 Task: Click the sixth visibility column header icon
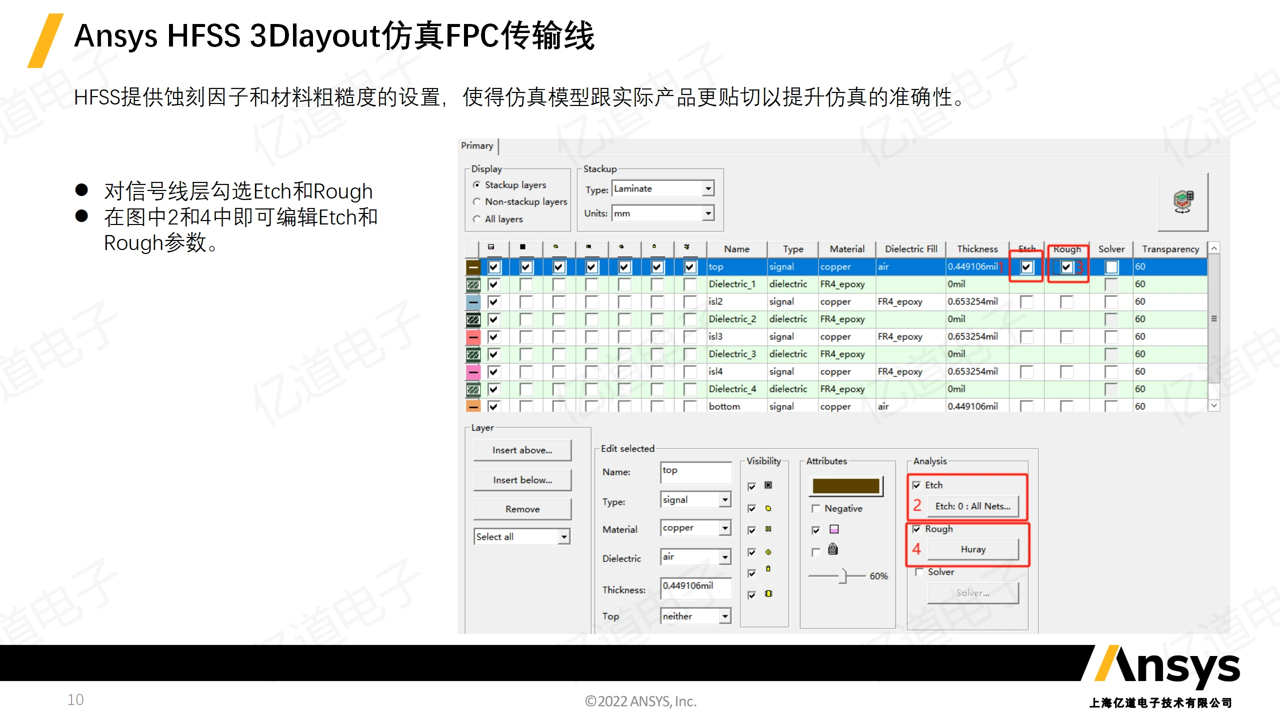pyautogui.click(x=654, y=247)
